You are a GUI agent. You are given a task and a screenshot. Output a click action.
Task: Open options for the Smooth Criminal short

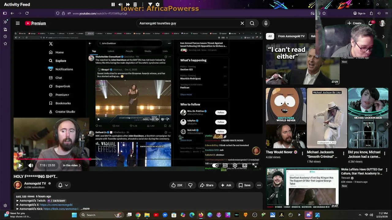(x=344, y=153)
